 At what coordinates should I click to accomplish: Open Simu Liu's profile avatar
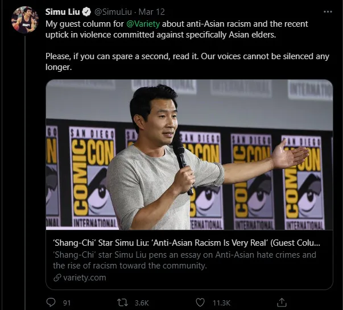tap(24, 20)
